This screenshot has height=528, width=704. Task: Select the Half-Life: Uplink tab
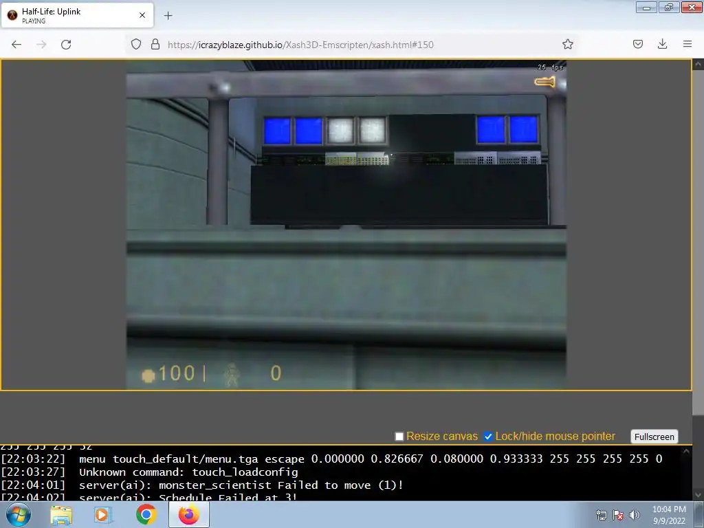point(77,15)
